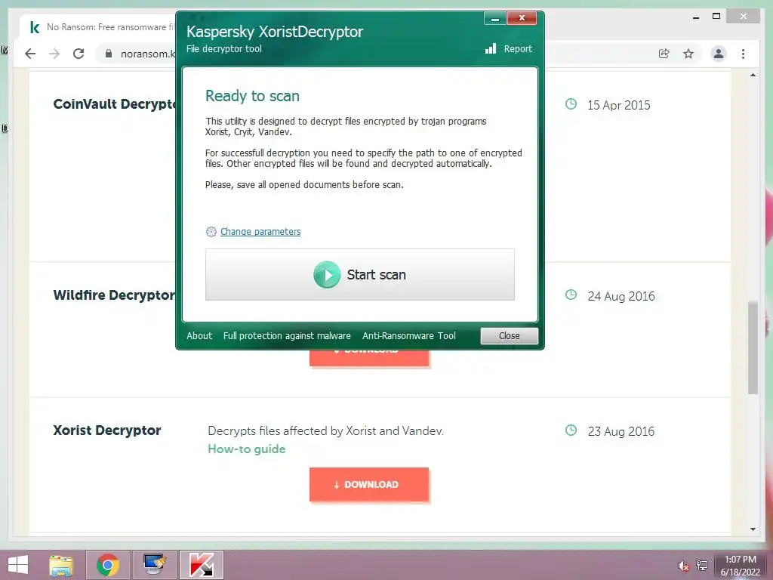The height and width of the screenshot is (580, 773).
Task: Switch to Chrome in the taskbar
Action: tap(108, 565)
